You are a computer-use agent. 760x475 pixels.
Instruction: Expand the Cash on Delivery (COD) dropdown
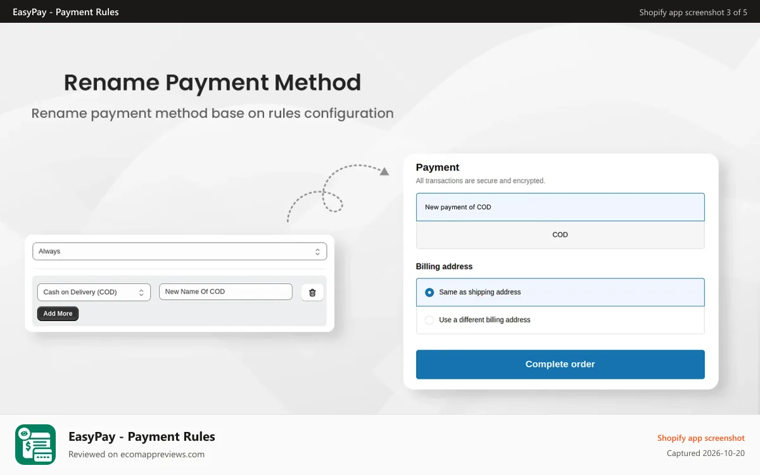94,292
